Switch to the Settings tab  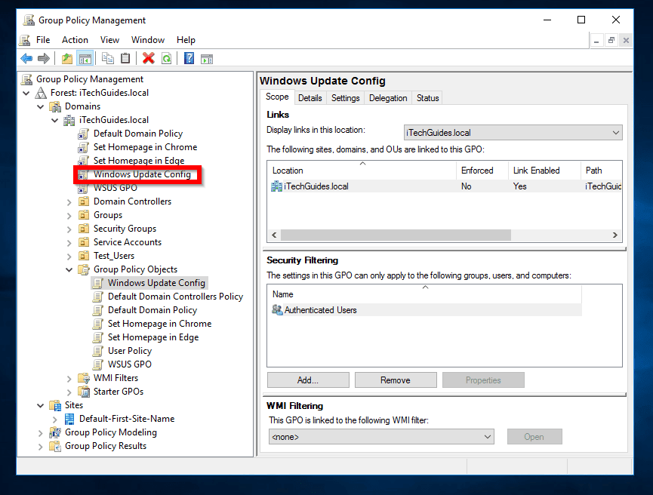(x=345, y=98)
